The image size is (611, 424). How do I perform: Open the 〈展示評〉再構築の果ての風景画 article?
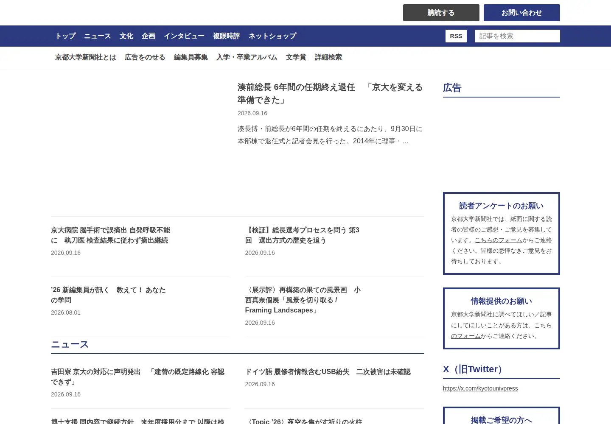tap(303, 300)
